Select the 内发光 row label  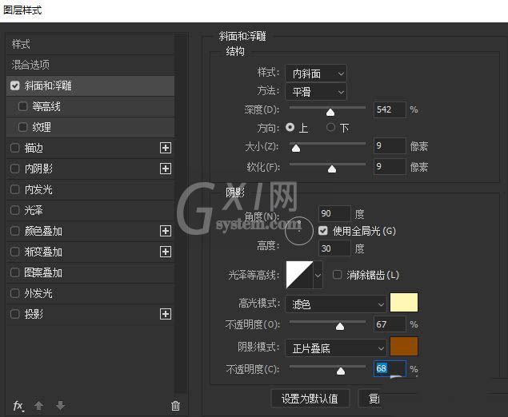click(x=38, y=189)
